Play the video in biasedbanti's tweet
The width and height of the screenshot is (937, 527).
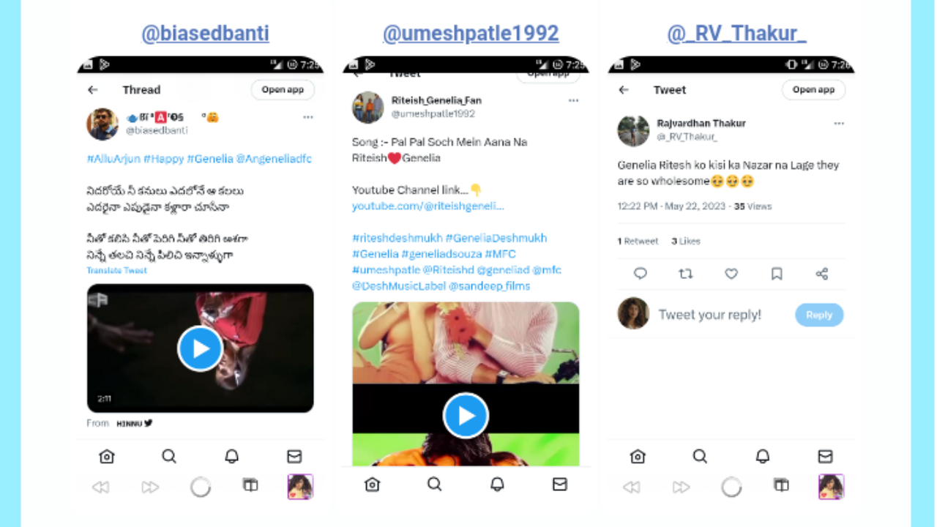[200, 348]
